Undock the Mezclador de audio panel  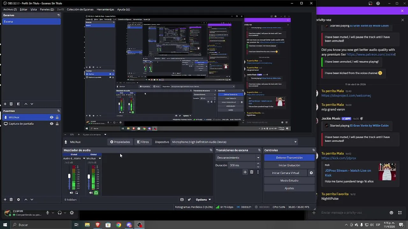coord(211,150)
